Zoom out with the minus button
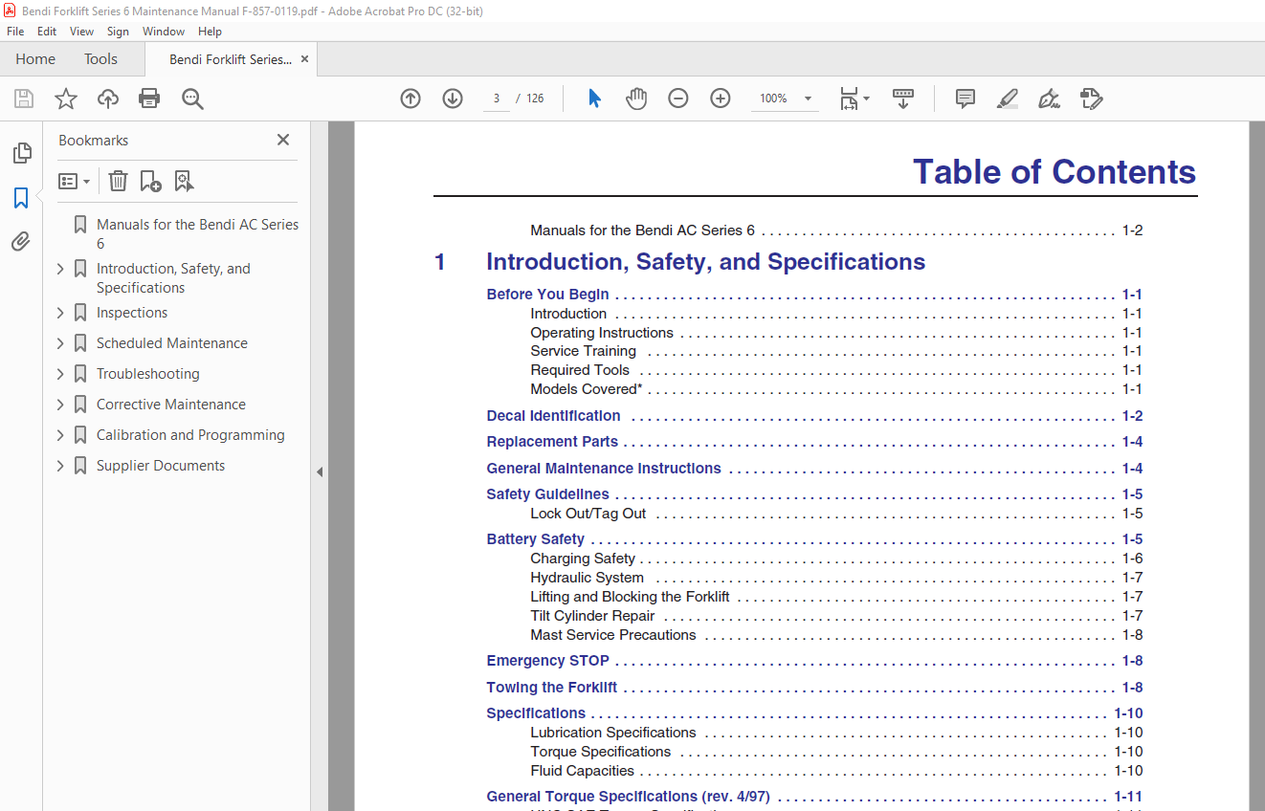Image resolution: width=1265 pixels, height=811 pixels. click(x=678, y=99)
